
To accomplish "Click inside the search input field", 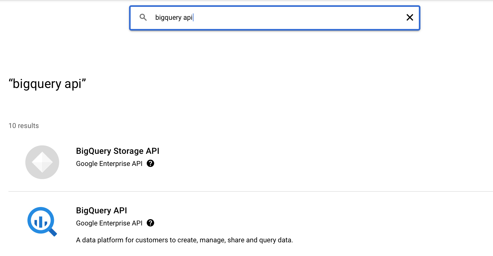I will click(x=264, y=17).
